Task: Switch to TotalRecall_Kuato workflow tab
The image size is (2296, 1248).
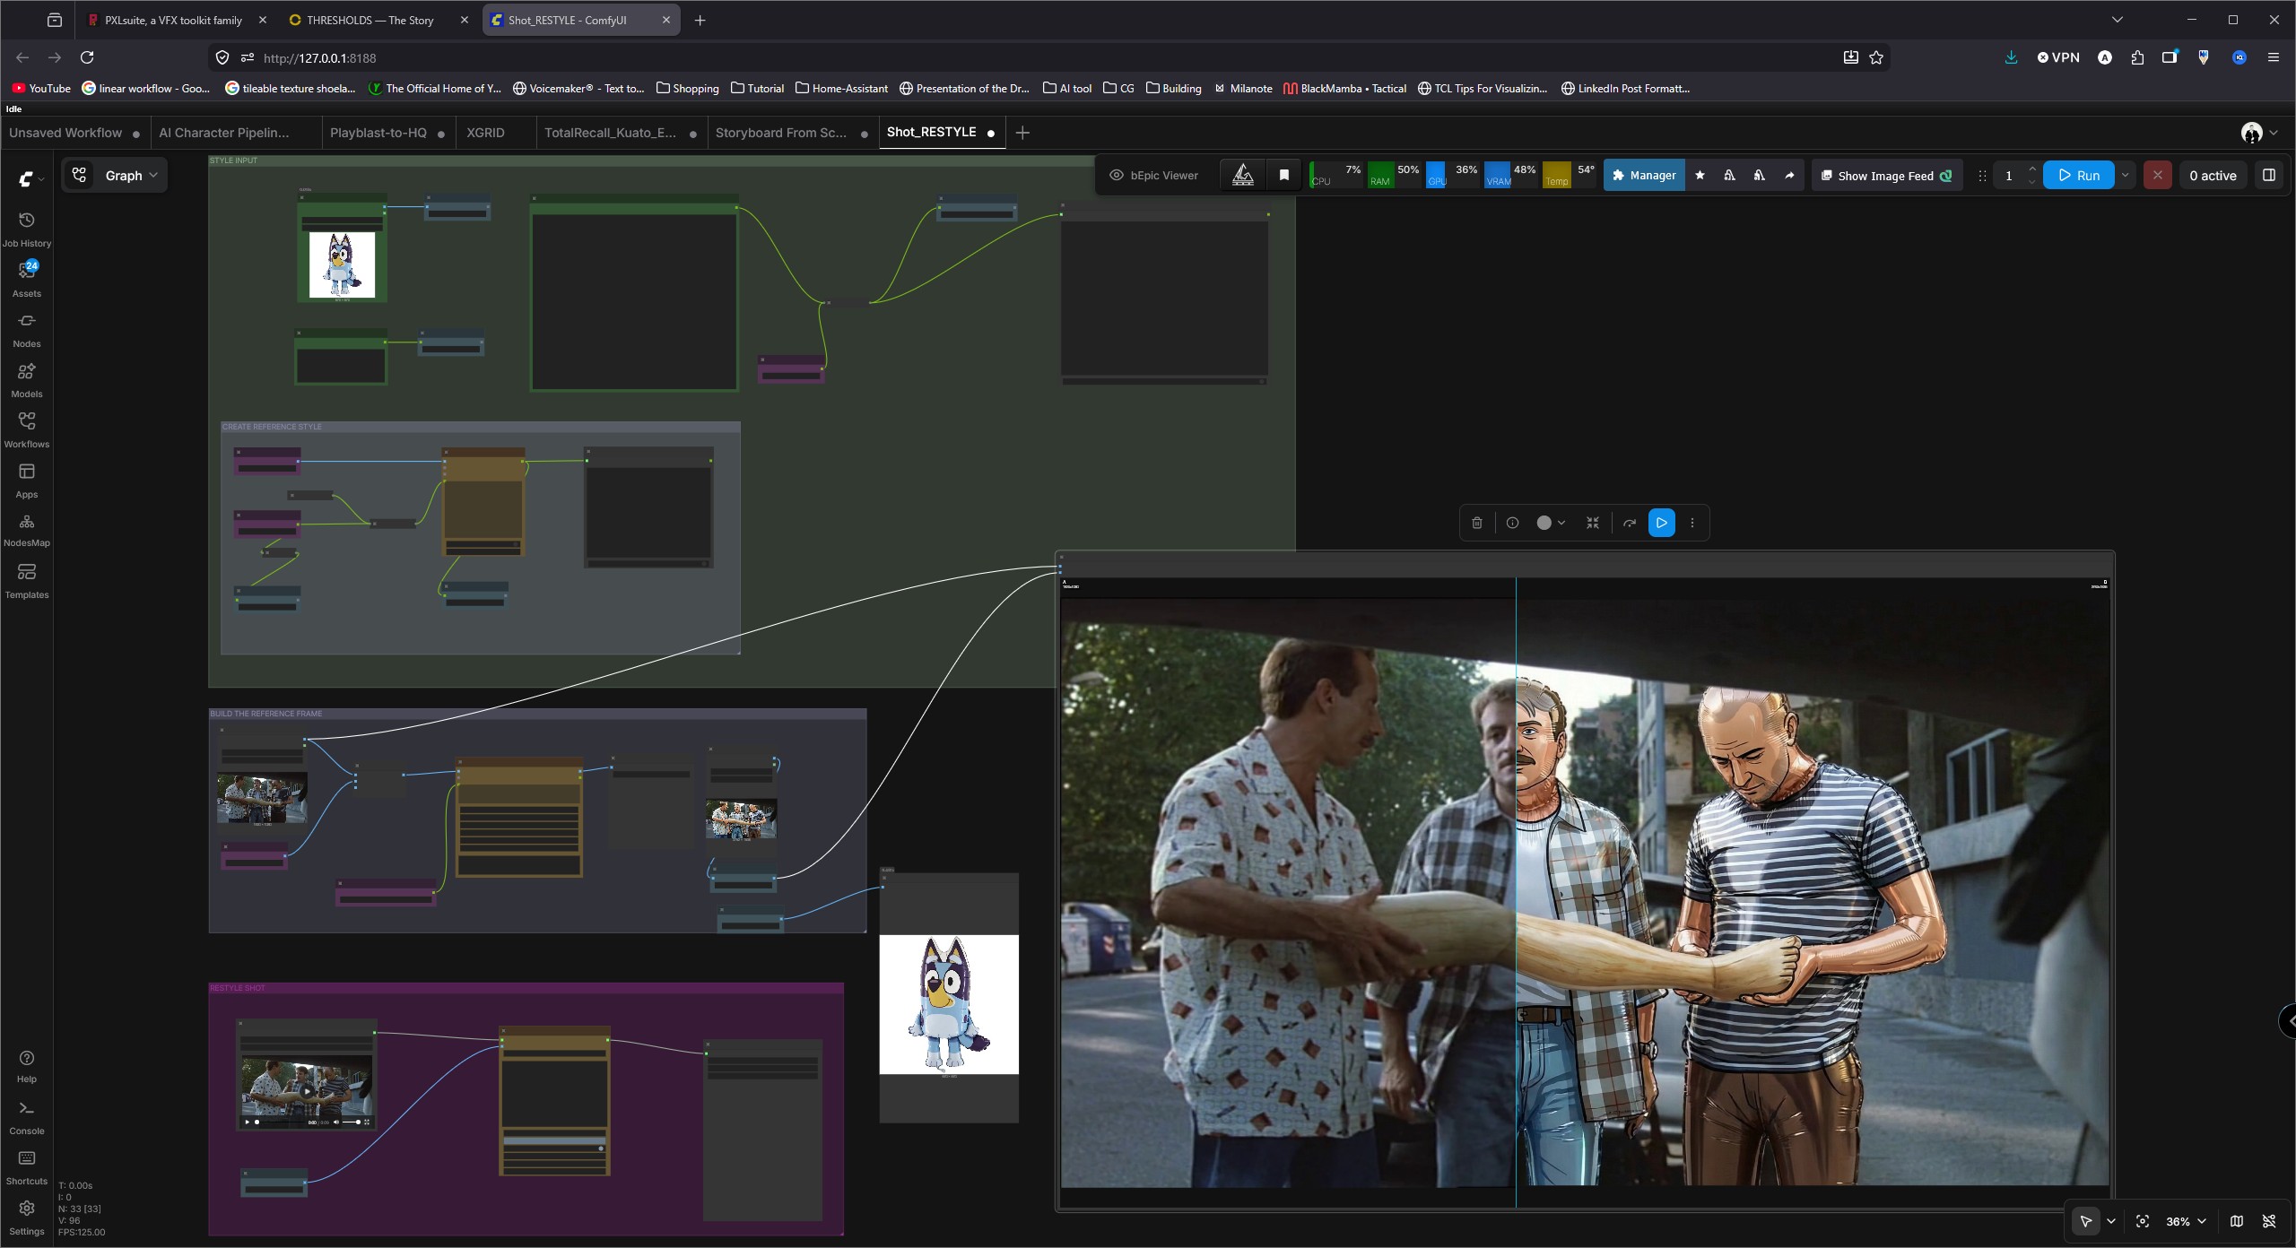Action: (621, 133)
